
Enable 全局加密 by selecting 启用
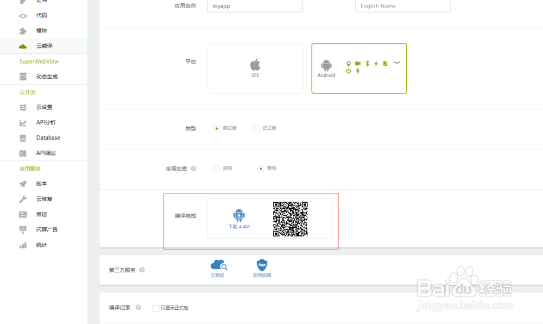(x=217, y=169)
